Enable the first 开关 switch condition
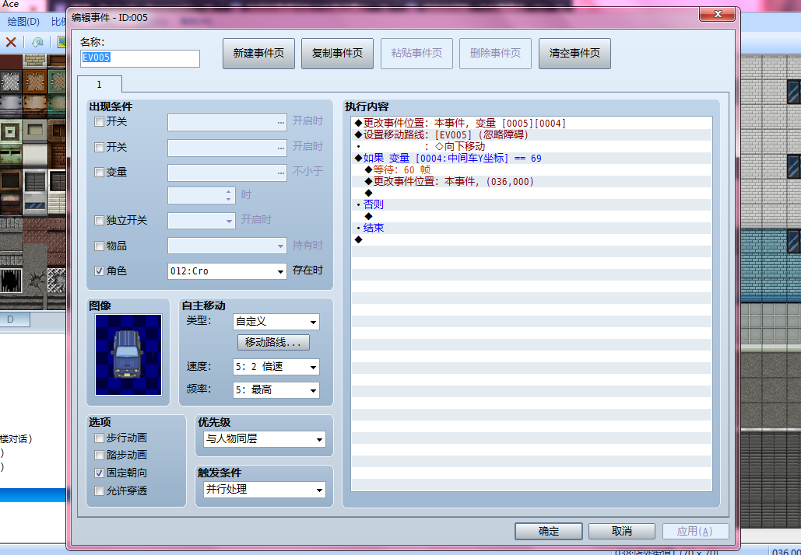801x555 pixels. click(99, 122)
